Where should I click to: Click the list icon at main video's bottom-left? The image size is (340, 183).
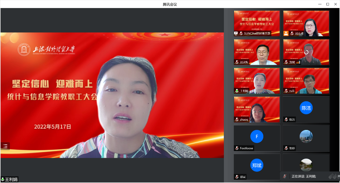click(5, 146)
